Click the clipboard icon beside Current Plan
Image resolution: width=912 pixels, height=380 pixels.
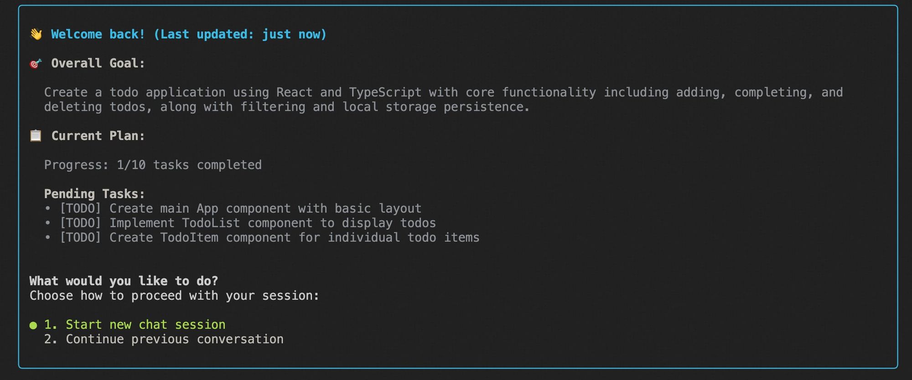pyautogui.click(x=36, y=136)
